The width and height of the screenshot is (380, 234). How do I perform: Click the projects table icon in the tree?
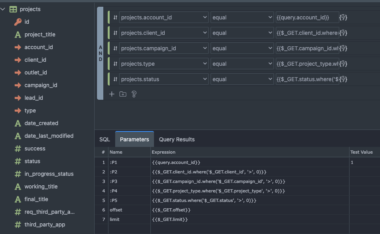[13, 9]
